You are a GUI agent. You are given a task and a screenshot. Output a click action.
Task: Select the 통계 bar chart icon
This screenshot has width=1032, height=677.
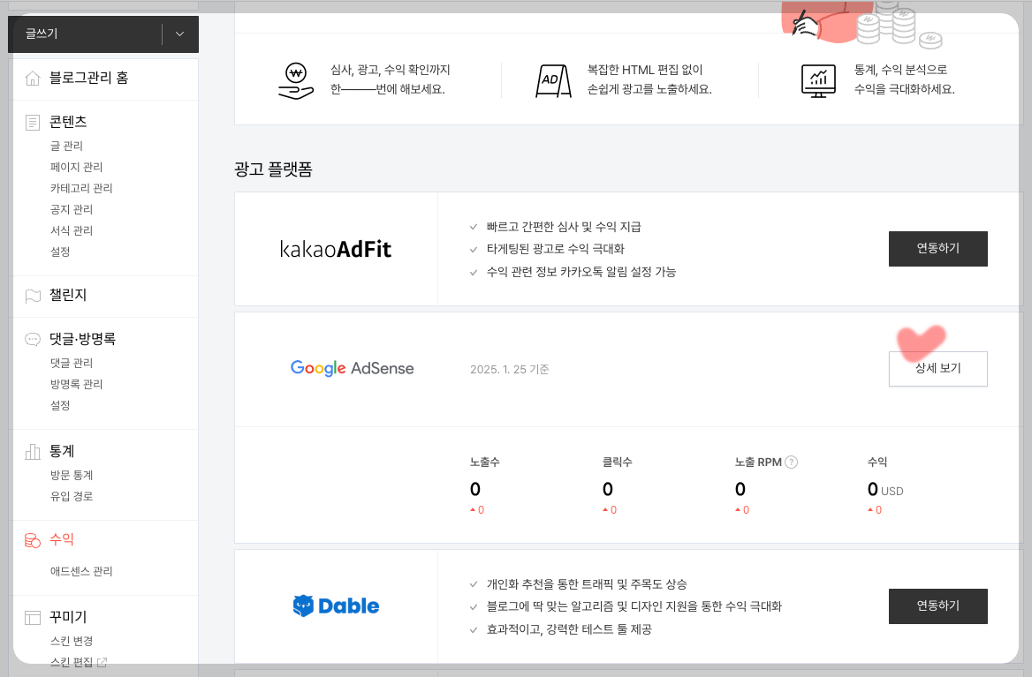(31, 451)
